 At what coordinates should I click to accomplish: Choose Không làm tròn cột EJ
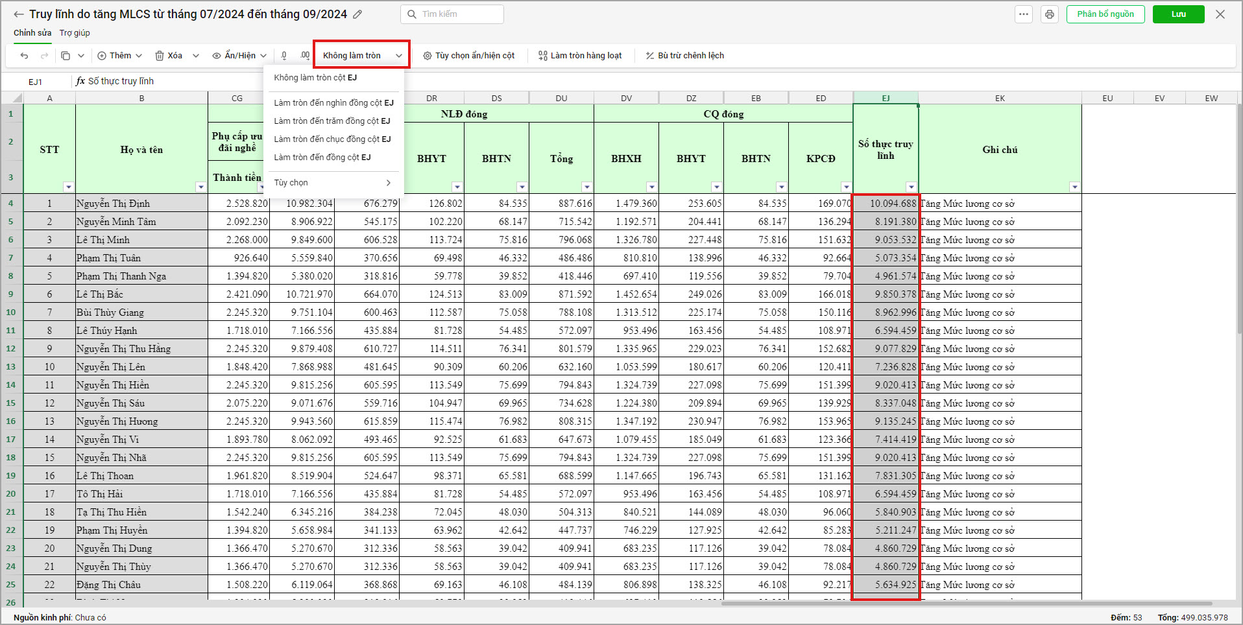[x=333, y=78]
